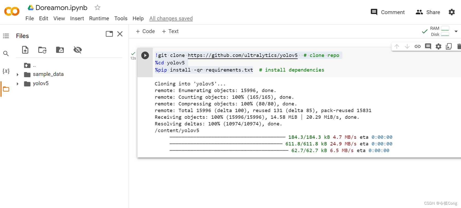Open the File menu
Viewport: 461px width, 208px height.
pos(30,18)
